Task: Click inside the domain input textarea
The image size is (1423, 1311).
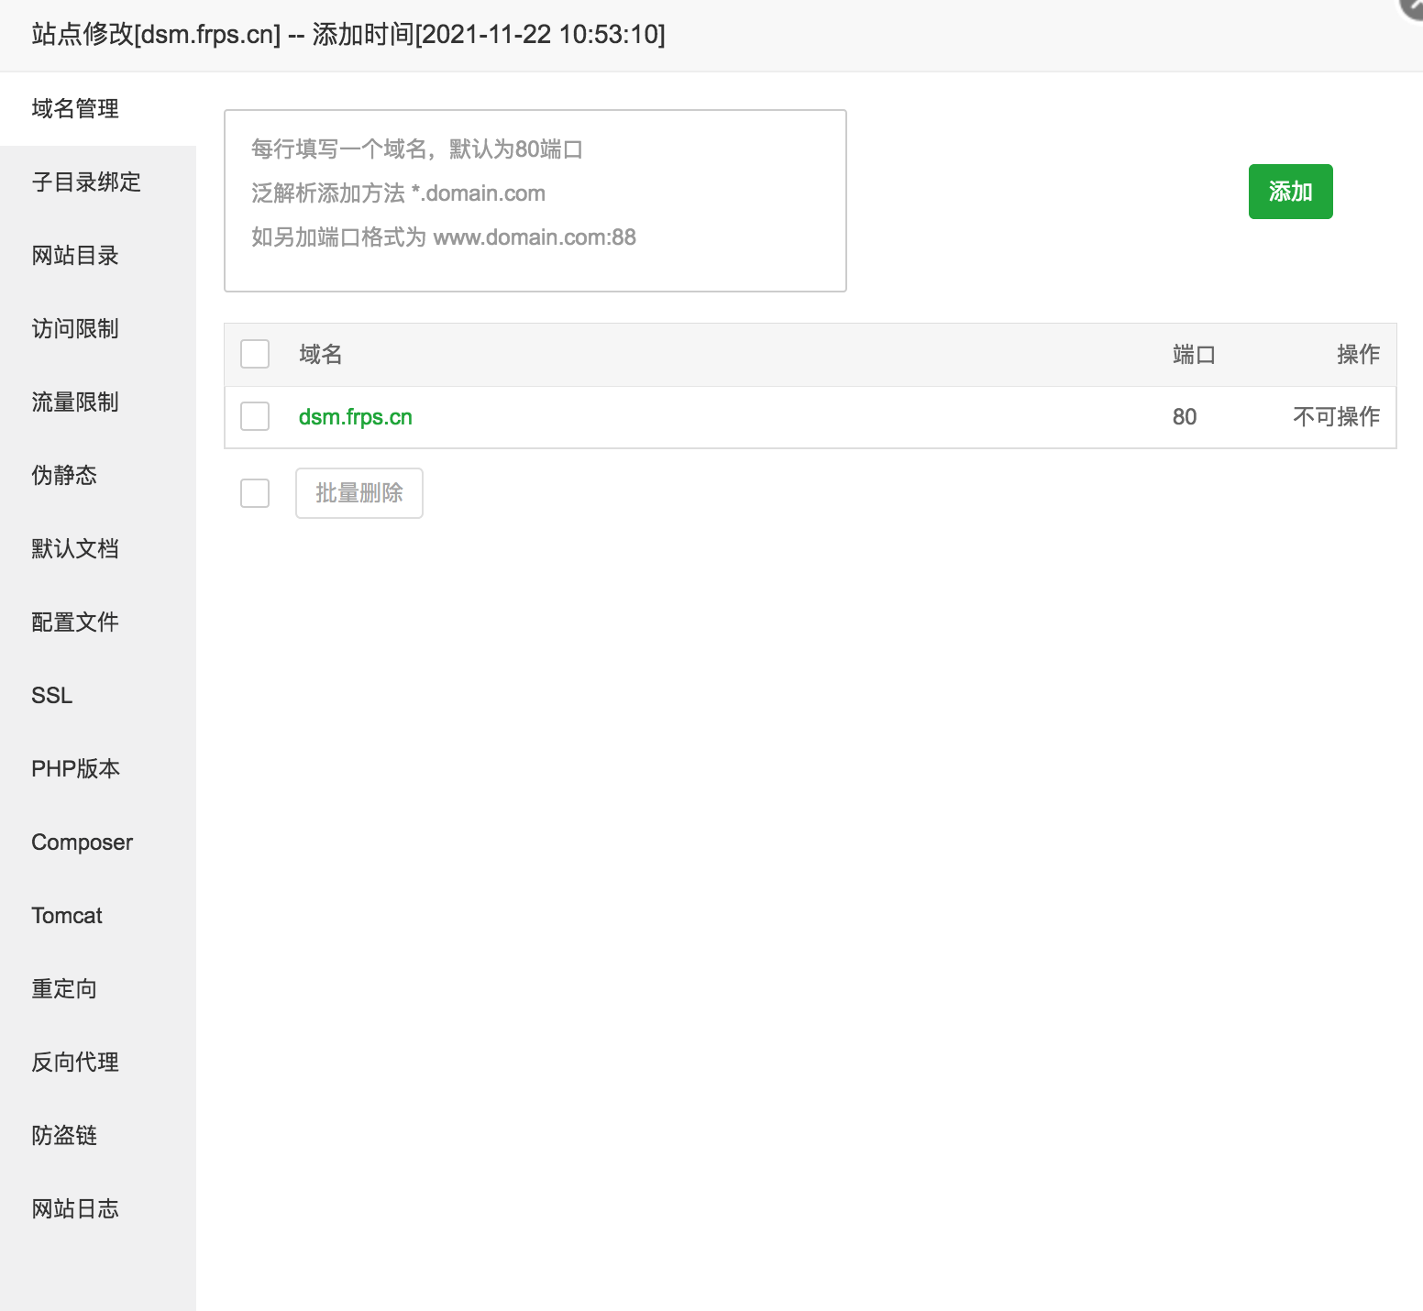Action: tap(535, 200)
